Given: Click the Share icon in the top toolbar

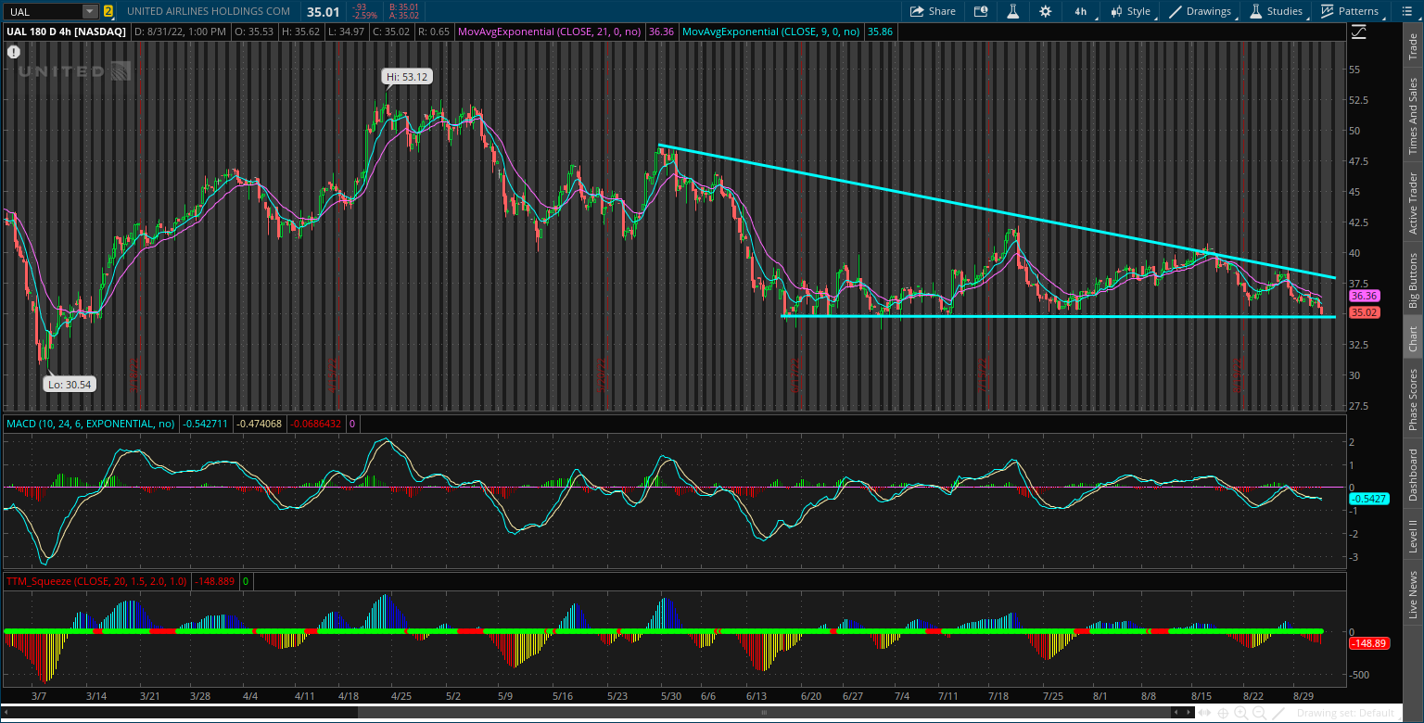Looking at the screenshot, I should [x=932, y=11].
